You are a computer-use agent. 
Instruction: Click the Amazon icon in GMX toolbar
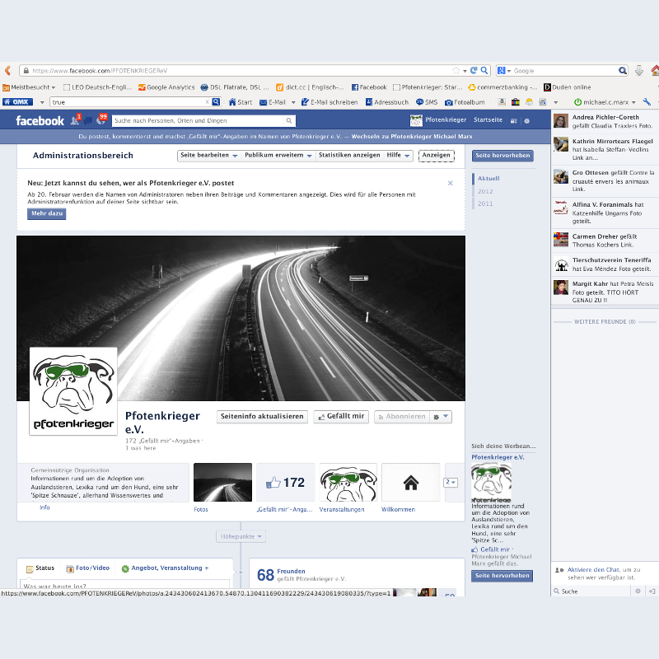(502, 101)
